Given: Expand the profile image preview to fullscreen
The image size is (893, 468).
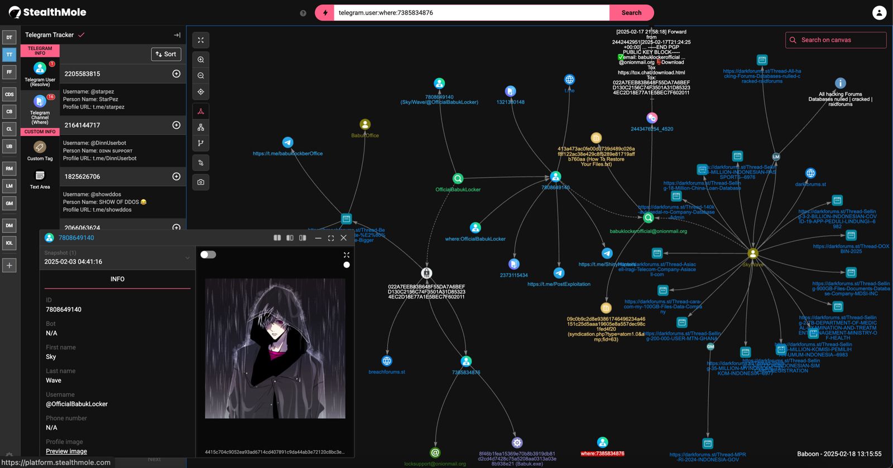Looking at the screenshot, I should (x=347, y=255).
